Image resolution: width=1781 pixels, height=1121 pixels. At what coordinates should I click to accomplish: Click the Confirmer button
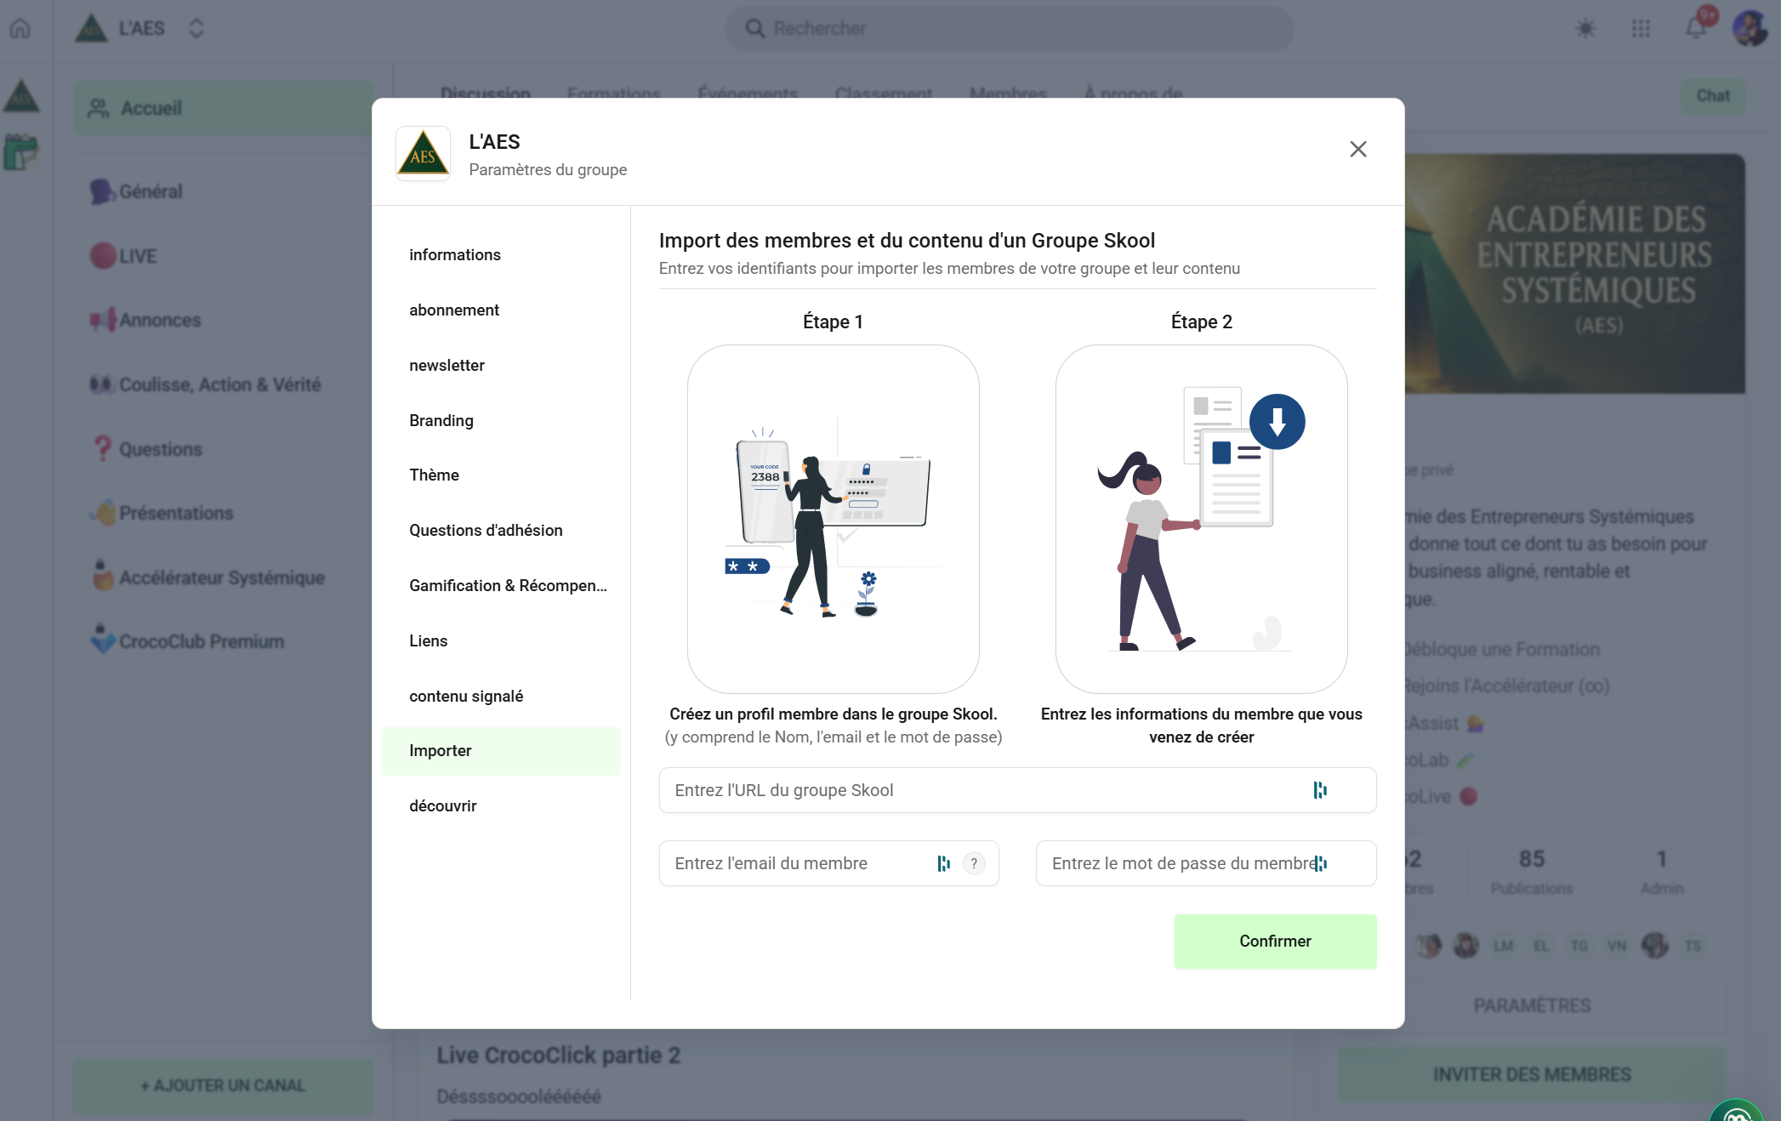pyautogui.click(x=1275, y=942)
